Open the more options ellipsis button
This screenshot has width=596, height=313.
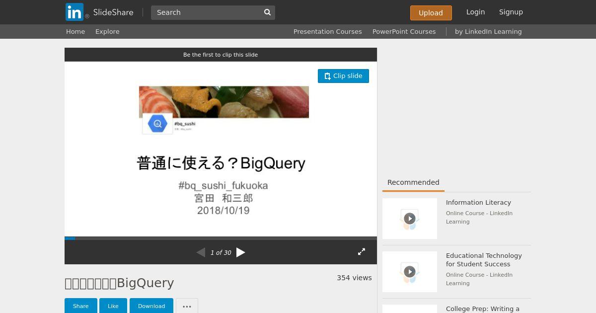pyautogui.click(x=187, y=306)
